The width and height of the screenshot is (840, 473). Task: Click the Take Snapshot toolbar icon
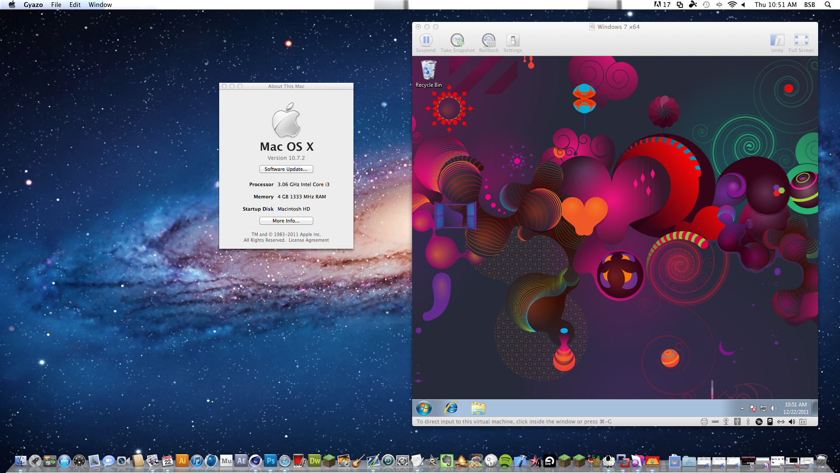(457, 41)
